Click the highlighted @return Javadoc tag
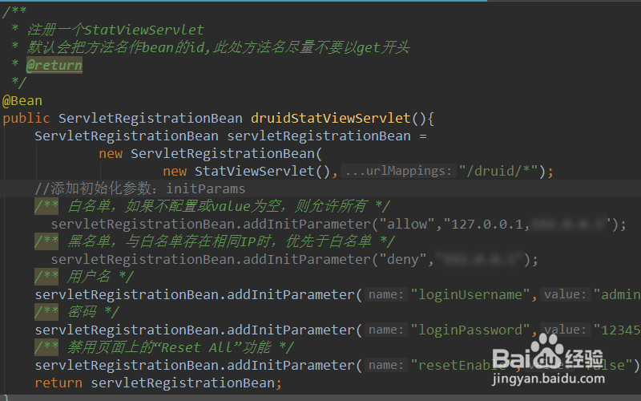Screen dimensions: 641x401 tap(54, 65)
